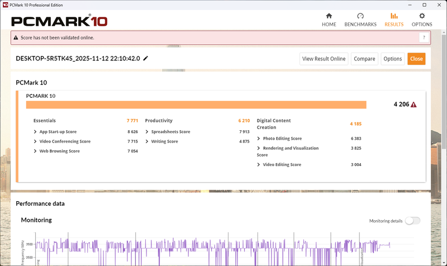Click the Home house icon
The image size is (447, 266).
pyautogui.click(x=329, y=16)
